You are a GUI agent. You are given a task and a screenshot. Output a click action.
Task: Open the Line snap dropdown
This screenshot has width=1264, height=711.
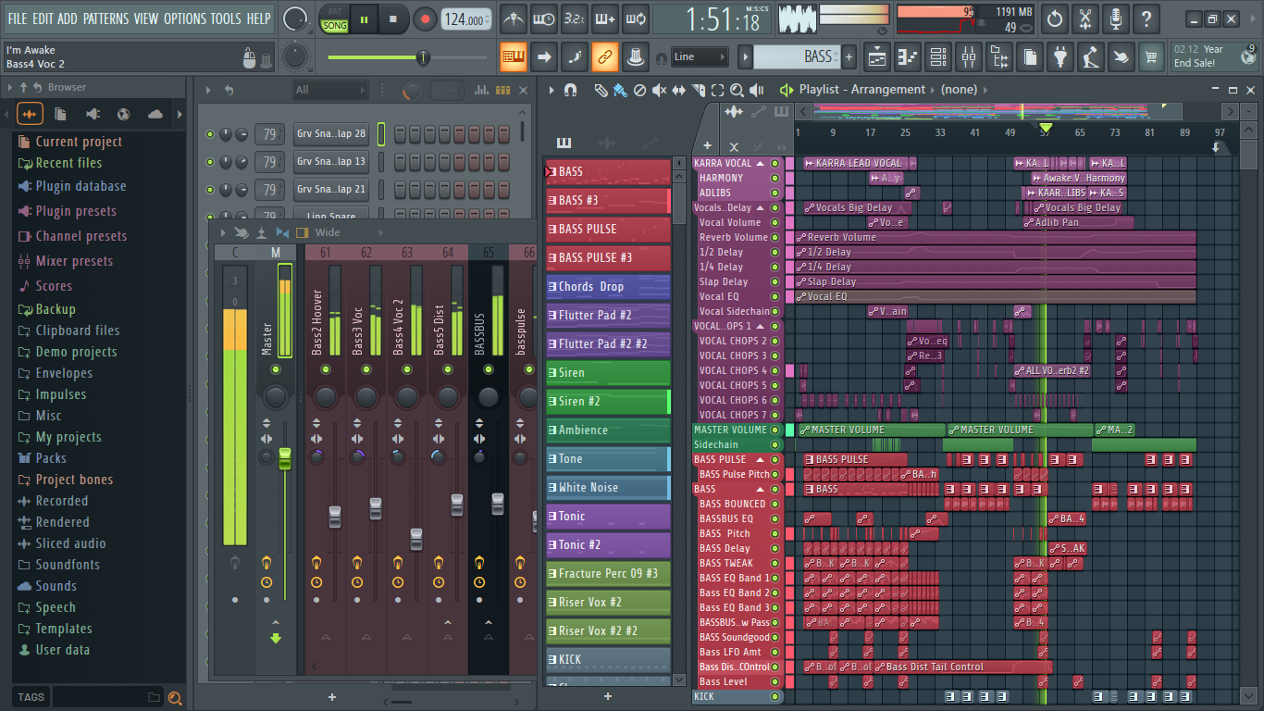pos(700,57)
